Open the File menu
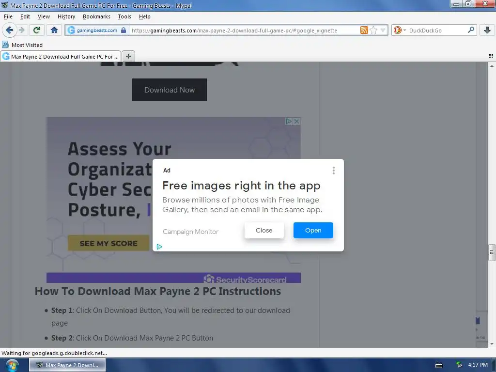496x372 pixels. (8, 16)
